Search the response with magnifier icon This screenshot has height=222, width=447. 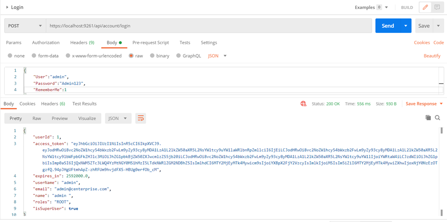[437, 118]
